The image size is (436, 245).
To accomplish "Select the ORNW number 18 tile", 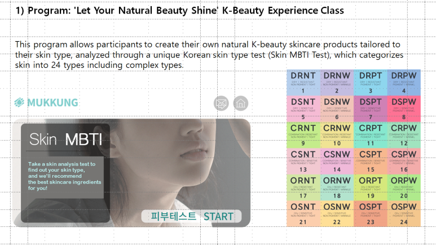I will click(337, 188).
